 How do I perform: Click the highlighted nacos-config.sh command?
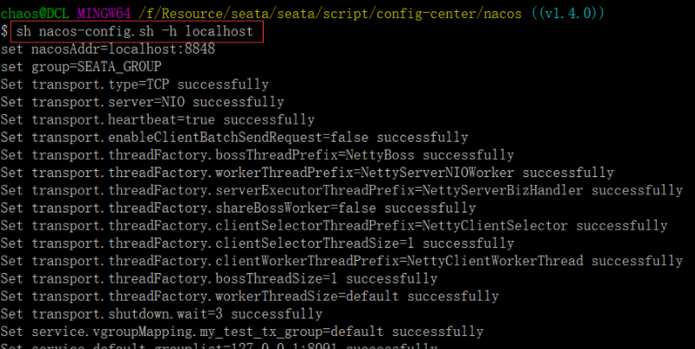pyautogui.click(x=135, y=31)
